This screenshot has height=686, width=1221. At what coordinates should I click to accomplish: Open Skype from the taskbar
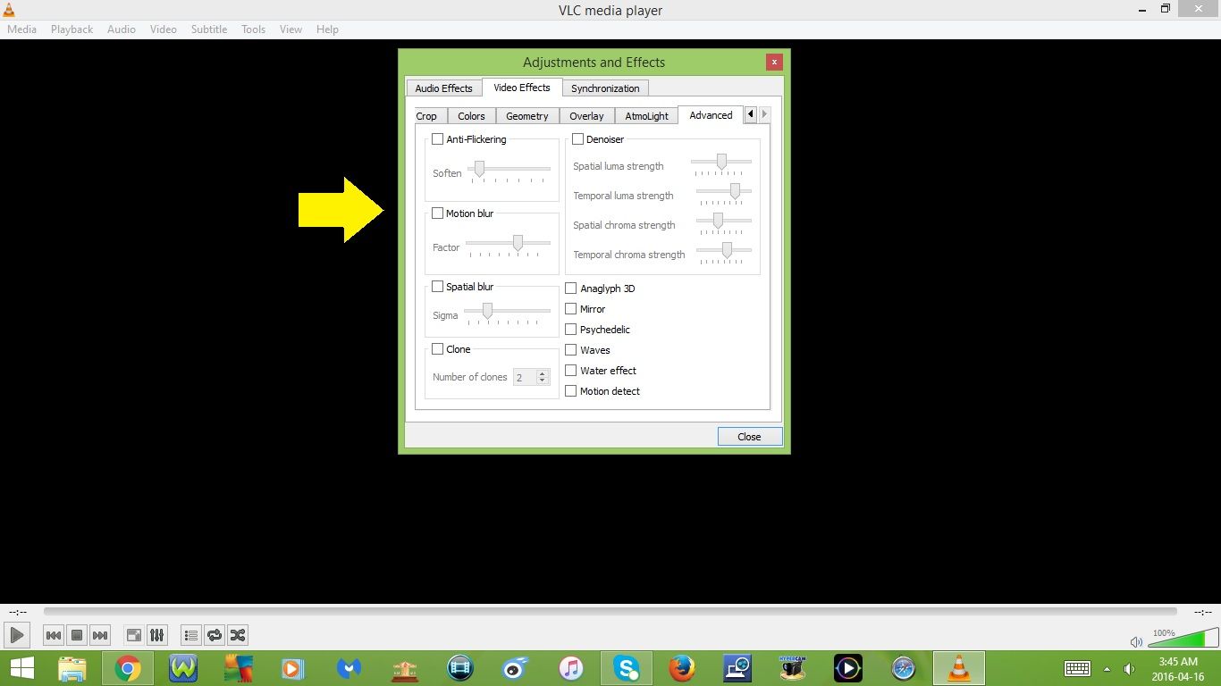[x=627, y=667]
